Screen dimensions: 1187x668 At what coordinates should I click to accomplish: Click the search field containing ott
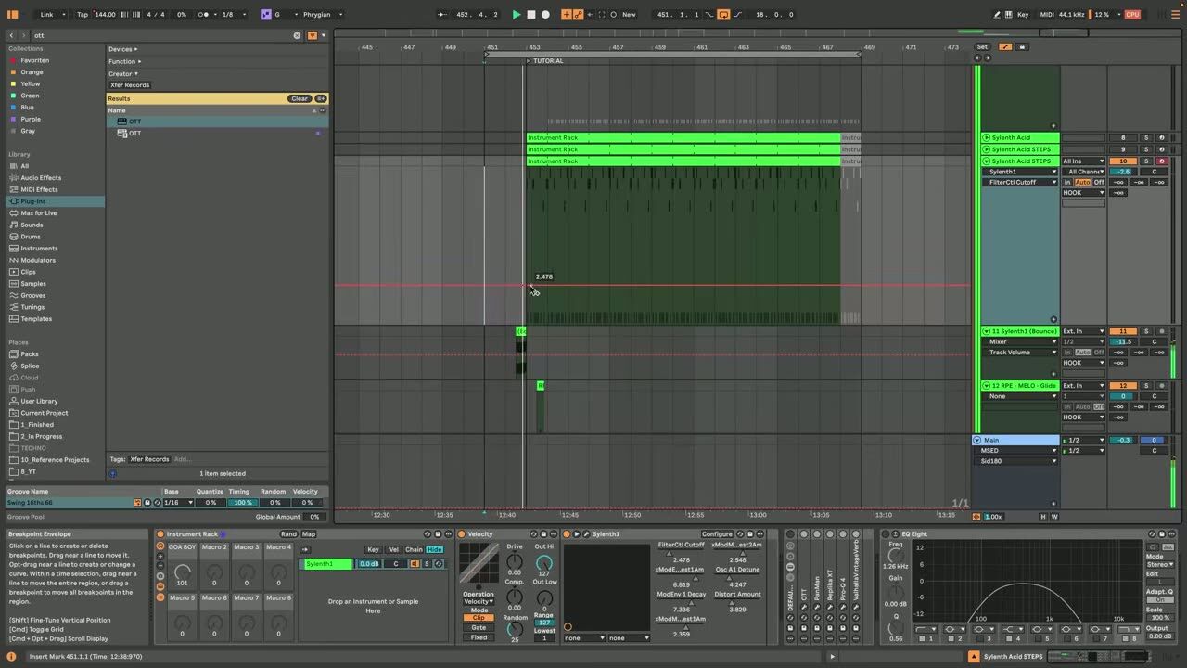162,35
